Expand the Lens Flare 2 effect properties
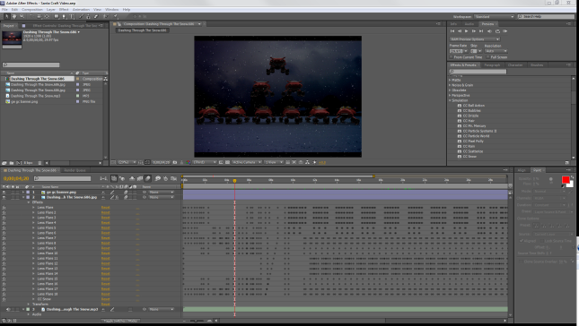Screen dimensions: 579x326 tap(33, 212)
